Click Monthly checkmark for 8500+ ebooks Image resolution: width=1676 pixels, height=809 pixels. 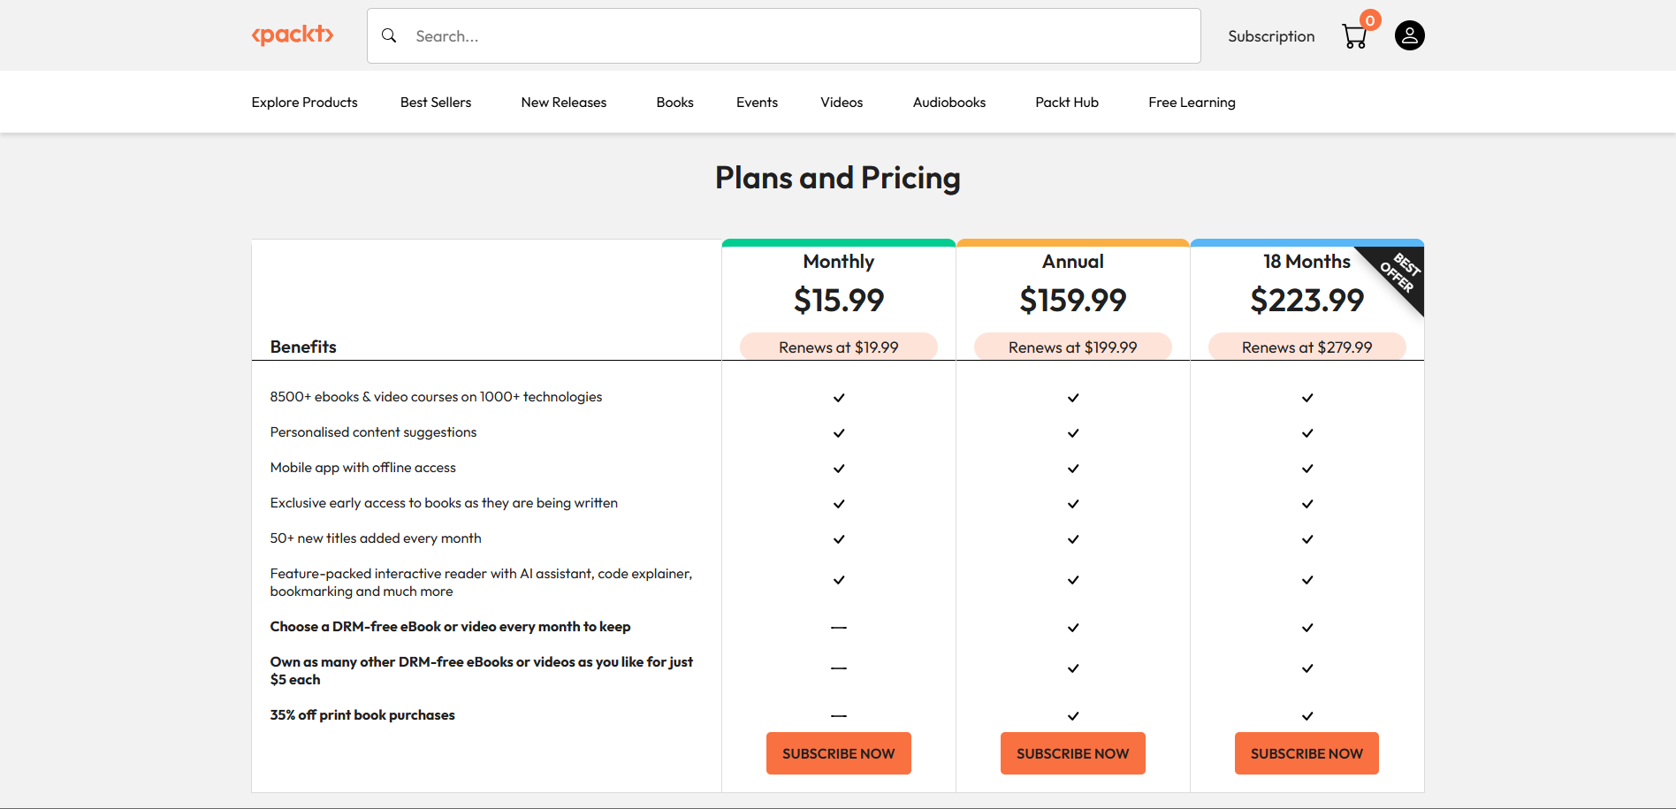tap(839, 398)
